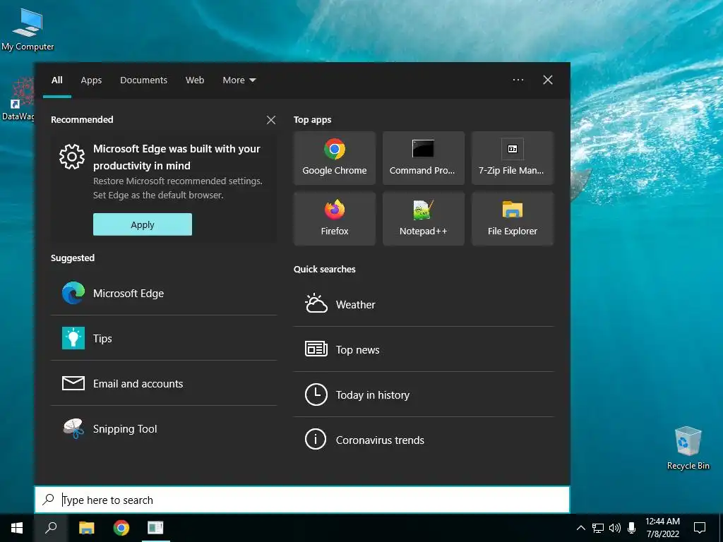Screen dimensions: 723x542
Task: Launch Firefox from Top apps
Action: 334,219
